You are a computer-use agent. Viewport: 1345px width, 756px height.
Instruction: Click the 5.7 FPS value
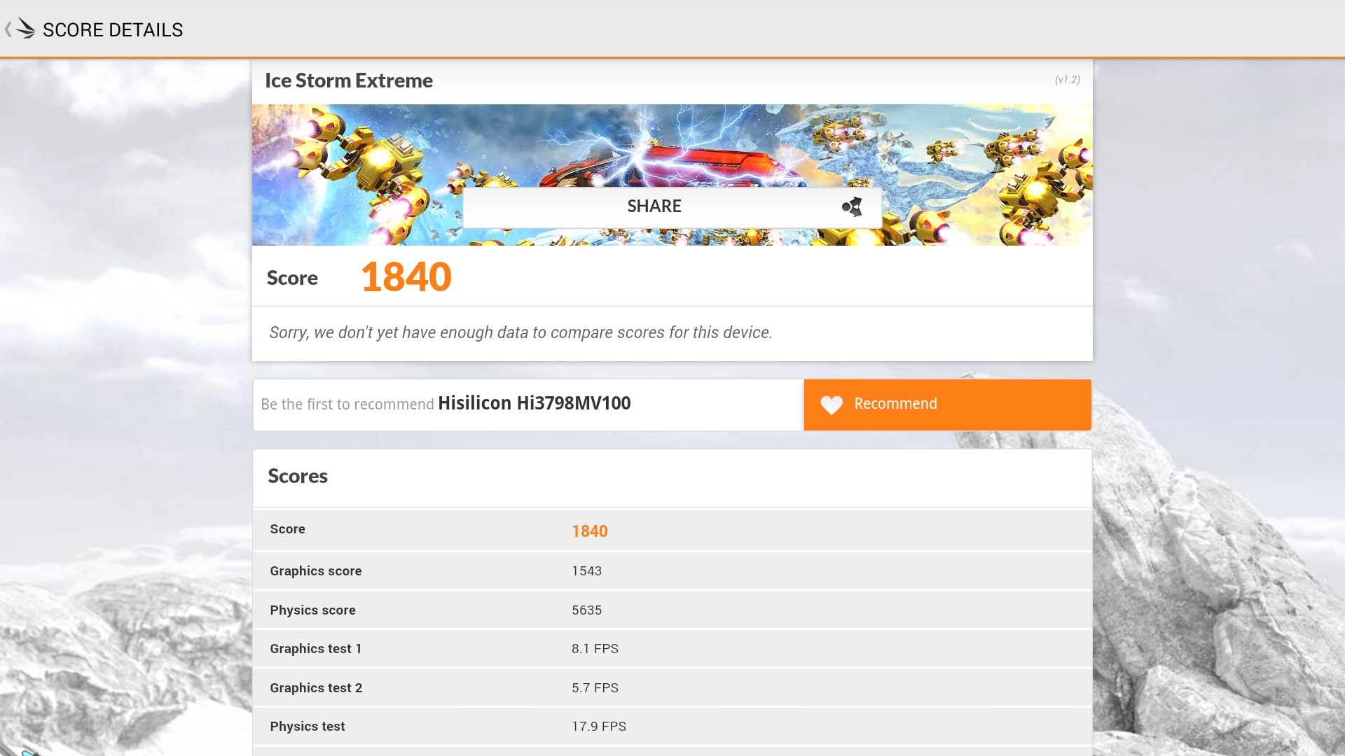click(x=595, y=688)
